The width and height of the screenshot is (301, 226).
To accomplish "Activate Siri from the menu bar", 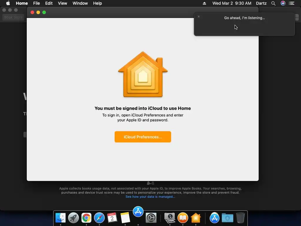I will point(283,3).
